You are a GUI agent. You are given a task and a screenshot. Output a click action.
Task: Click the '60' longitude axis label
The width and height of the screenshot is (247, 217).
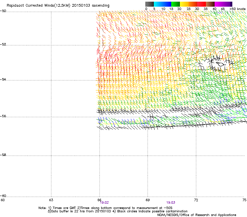3,200
